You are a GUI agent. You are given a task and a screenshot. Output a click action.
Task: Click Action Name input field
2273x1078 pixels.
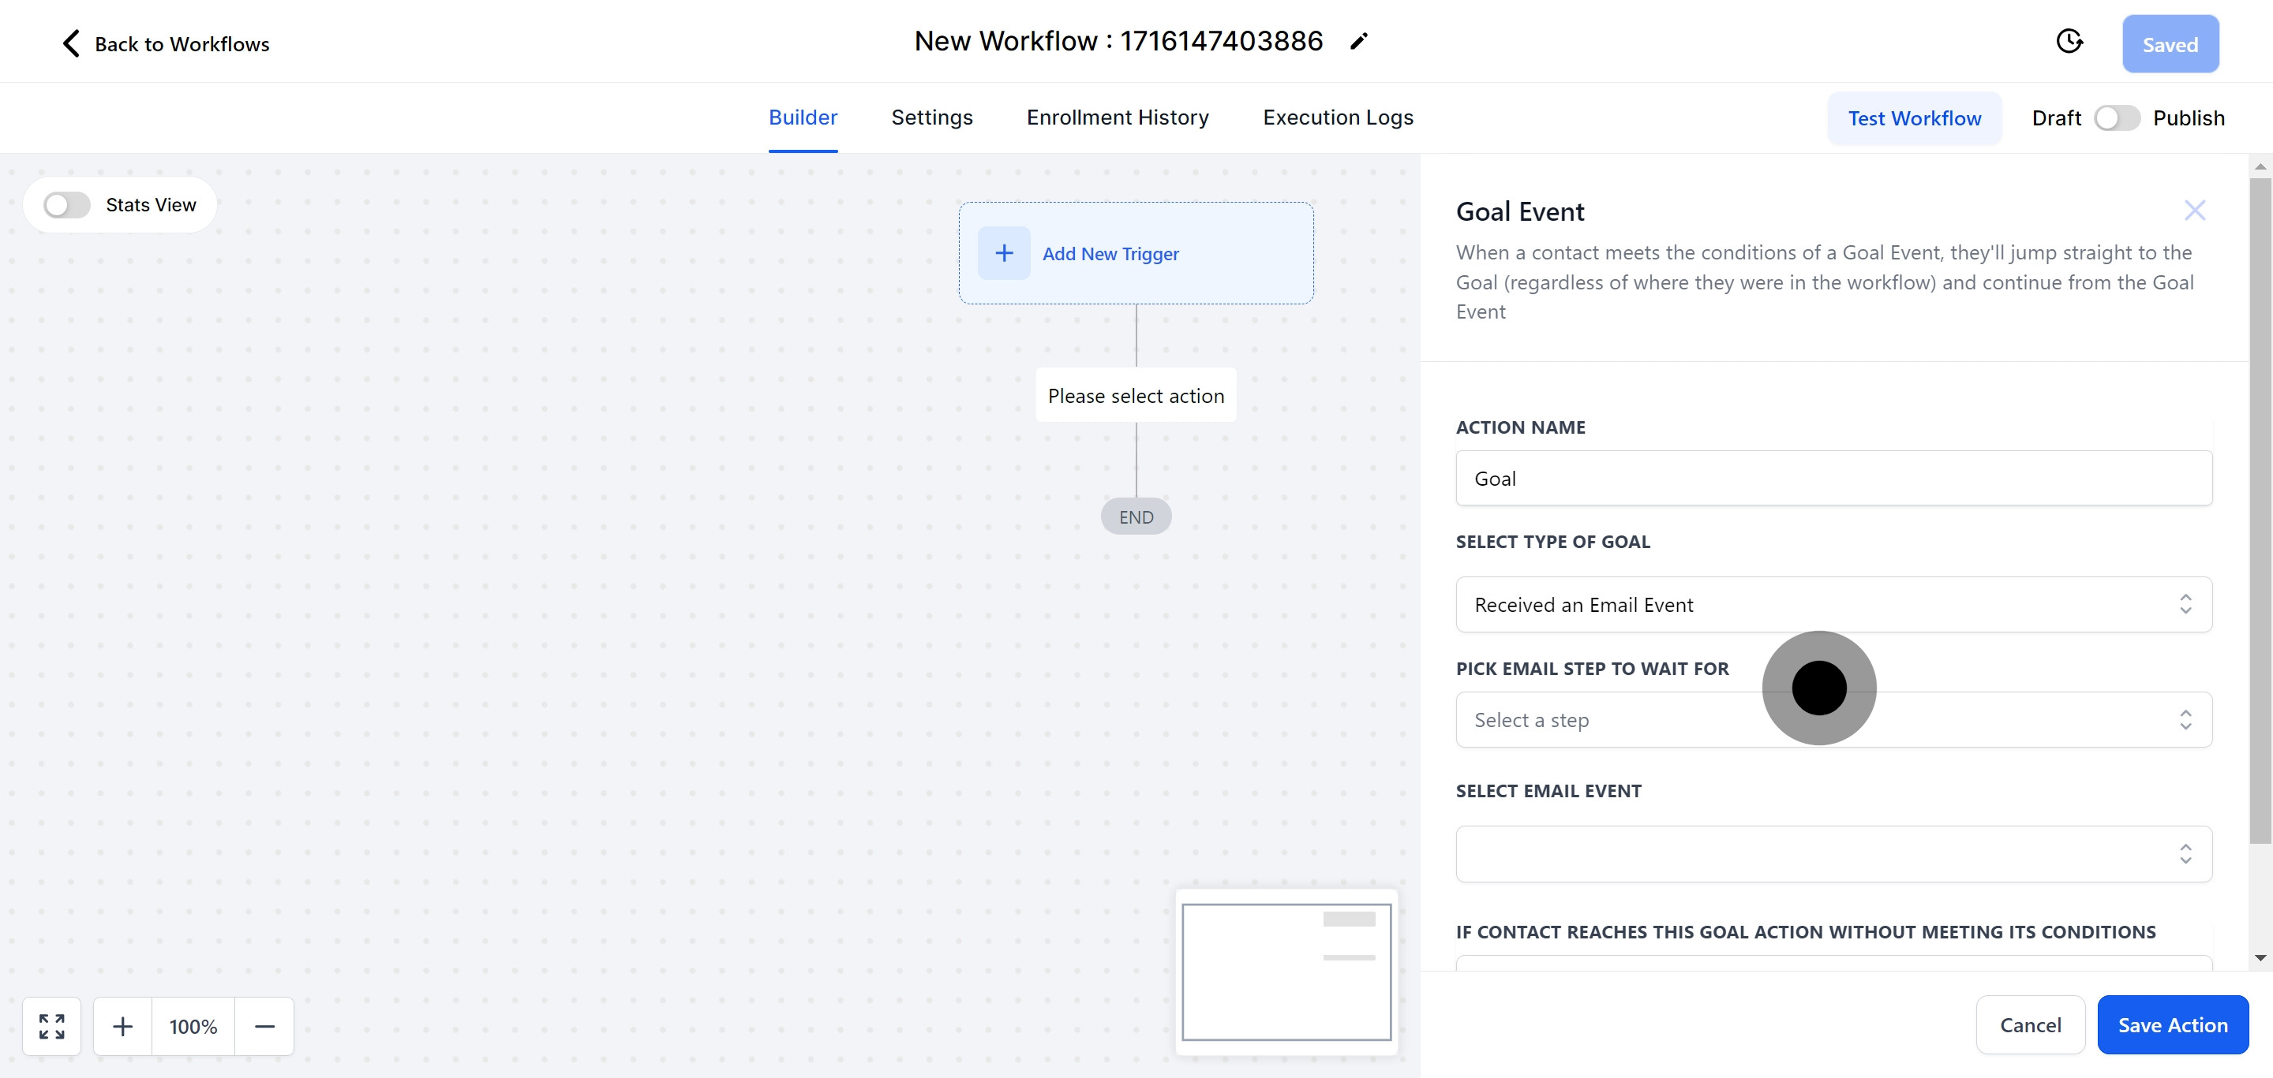(x=1833, y=479)
